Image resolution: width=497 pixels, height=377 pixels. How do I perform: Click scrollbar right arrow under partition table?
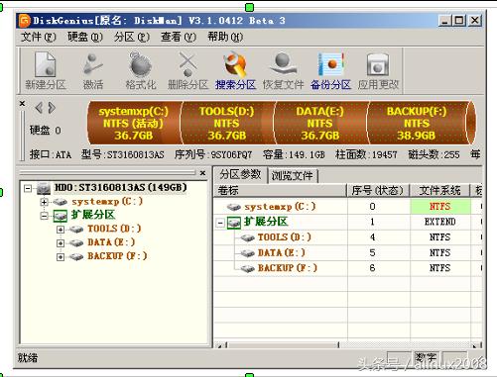(476, 345)
